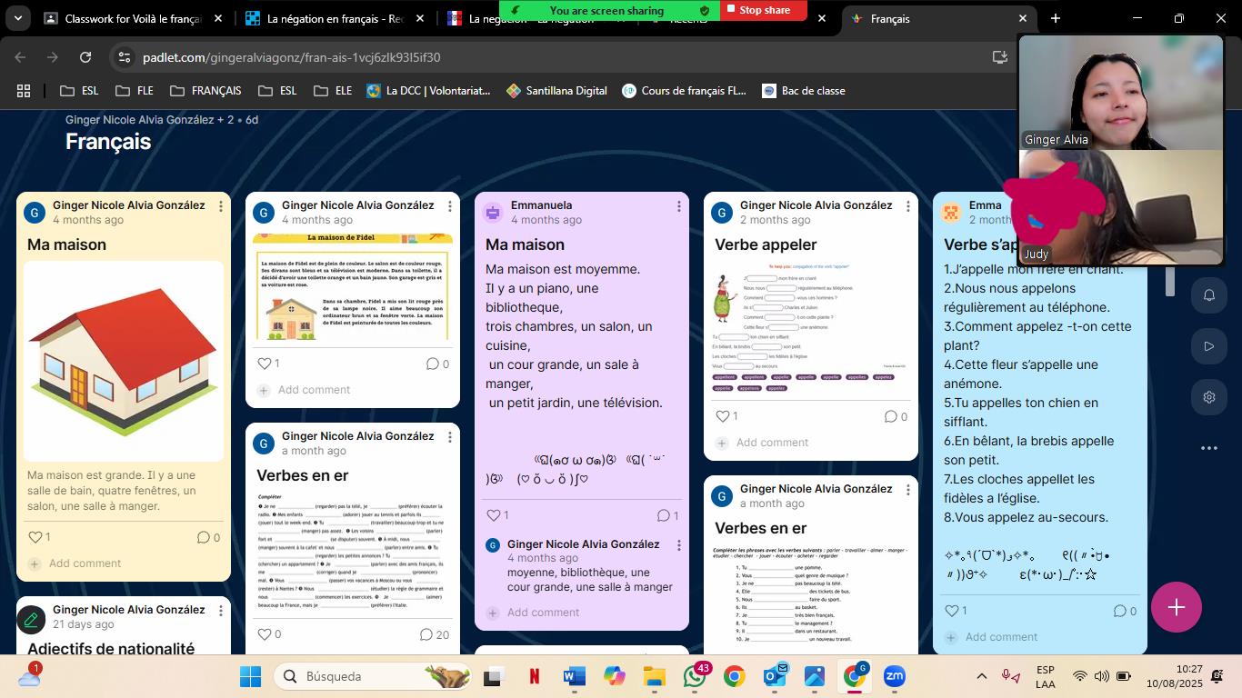
Task: Open Padlet notifications bell icon
Action: click(1208, 295)
